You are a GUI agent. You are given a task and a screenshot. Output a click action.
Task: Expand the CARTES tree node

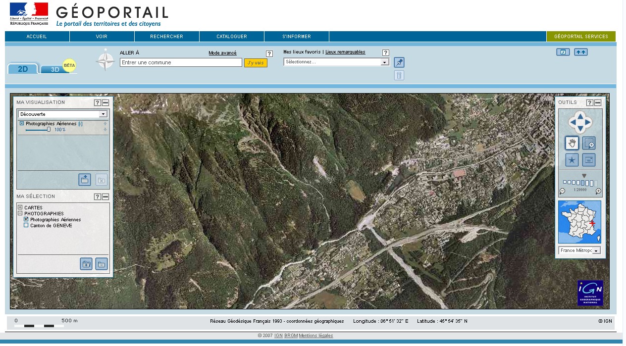point(20,207)
